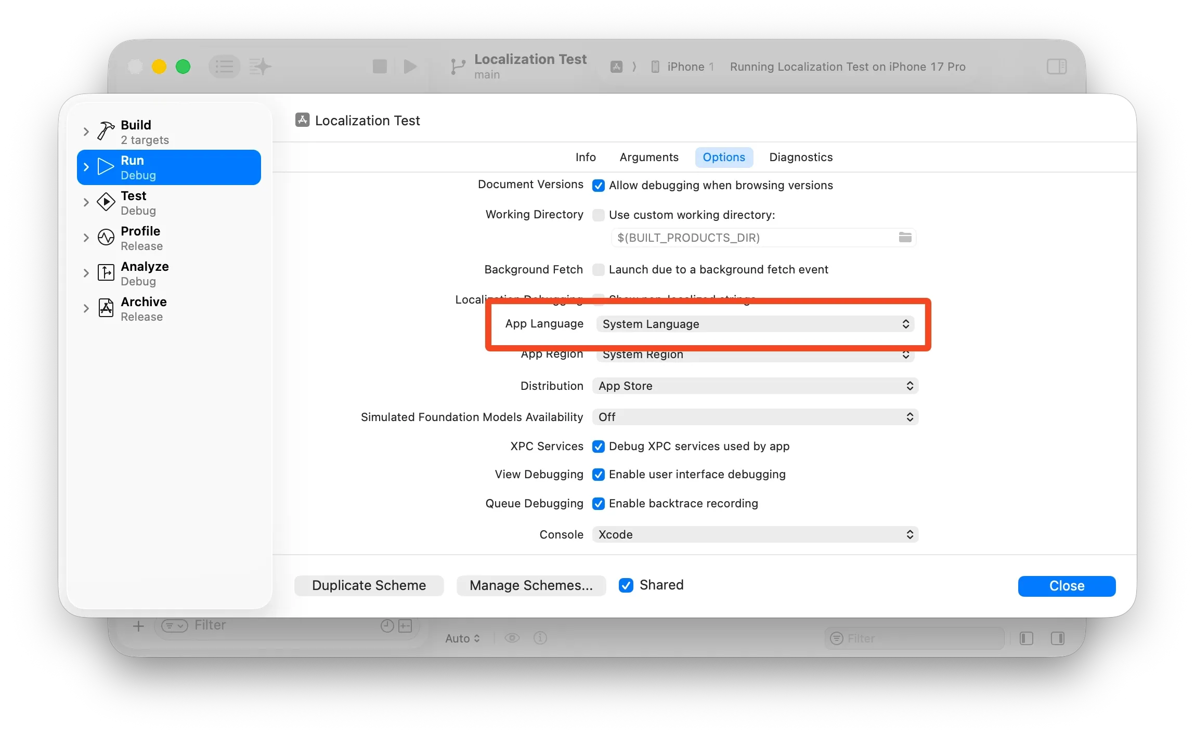Toggle the right inspector panel icon in toolbar
This screenshot has height=734, width=1195.
(x=1057, y=67)
